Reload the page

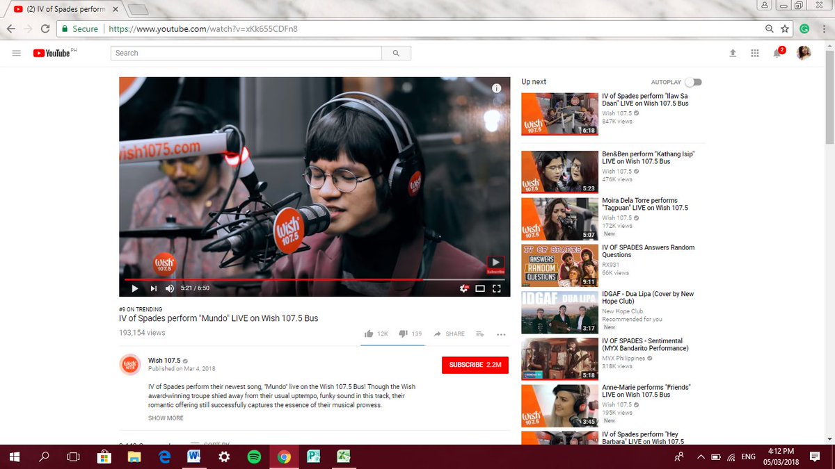tap(45, 28)
